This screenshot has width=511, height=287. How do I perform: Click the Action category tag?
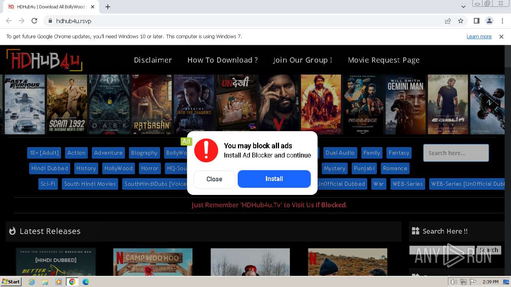coord(76,153)
